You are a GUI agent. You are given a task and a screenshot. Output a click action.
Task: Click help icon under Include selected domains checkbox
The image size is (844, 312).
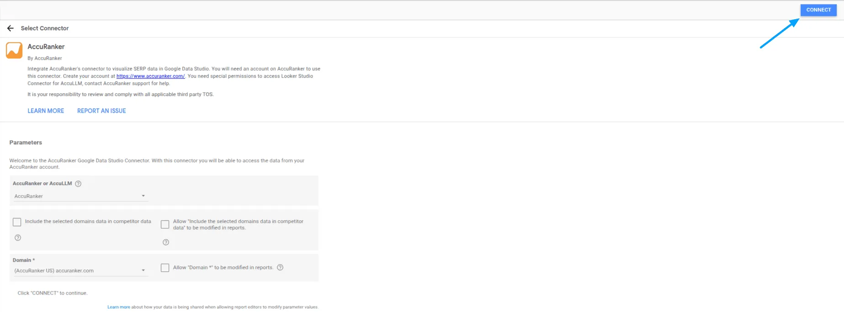point(18,238)
